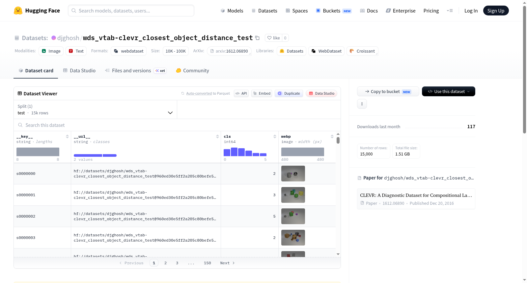Image resolution: width=527 pixels, height=283 pixels.
Task: Click the Duplicate button
Action: [x=289, y=93]
